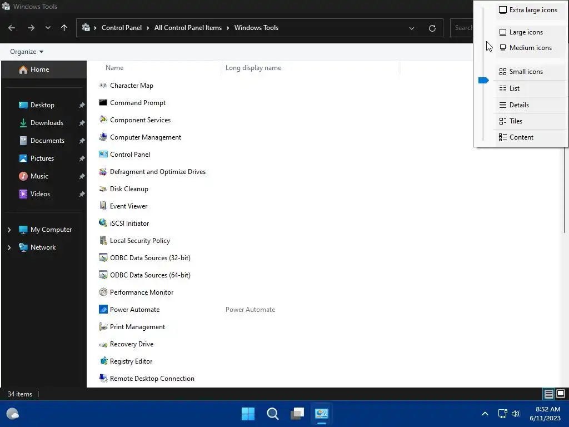Image resolution: width=569 pixels, height=427 pixels.
Task: Open Home in navigation pane
Action: (x=44, y=69)
